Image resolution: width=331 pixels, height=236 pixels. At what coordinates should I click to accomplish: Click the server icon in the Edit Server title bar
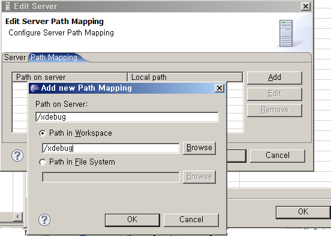click(x=8, y=6)
